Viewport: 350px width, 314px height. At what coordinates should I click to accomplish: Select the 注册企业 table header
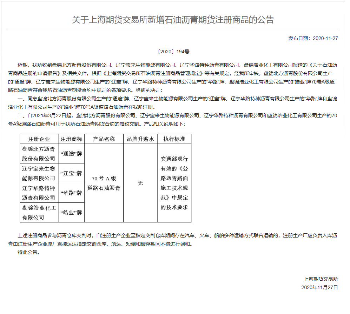tap(39, 139)
